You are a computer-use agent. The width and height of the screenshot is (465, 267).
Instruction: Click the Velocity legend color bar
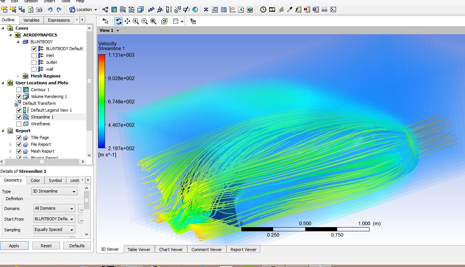tap(102, 101)
